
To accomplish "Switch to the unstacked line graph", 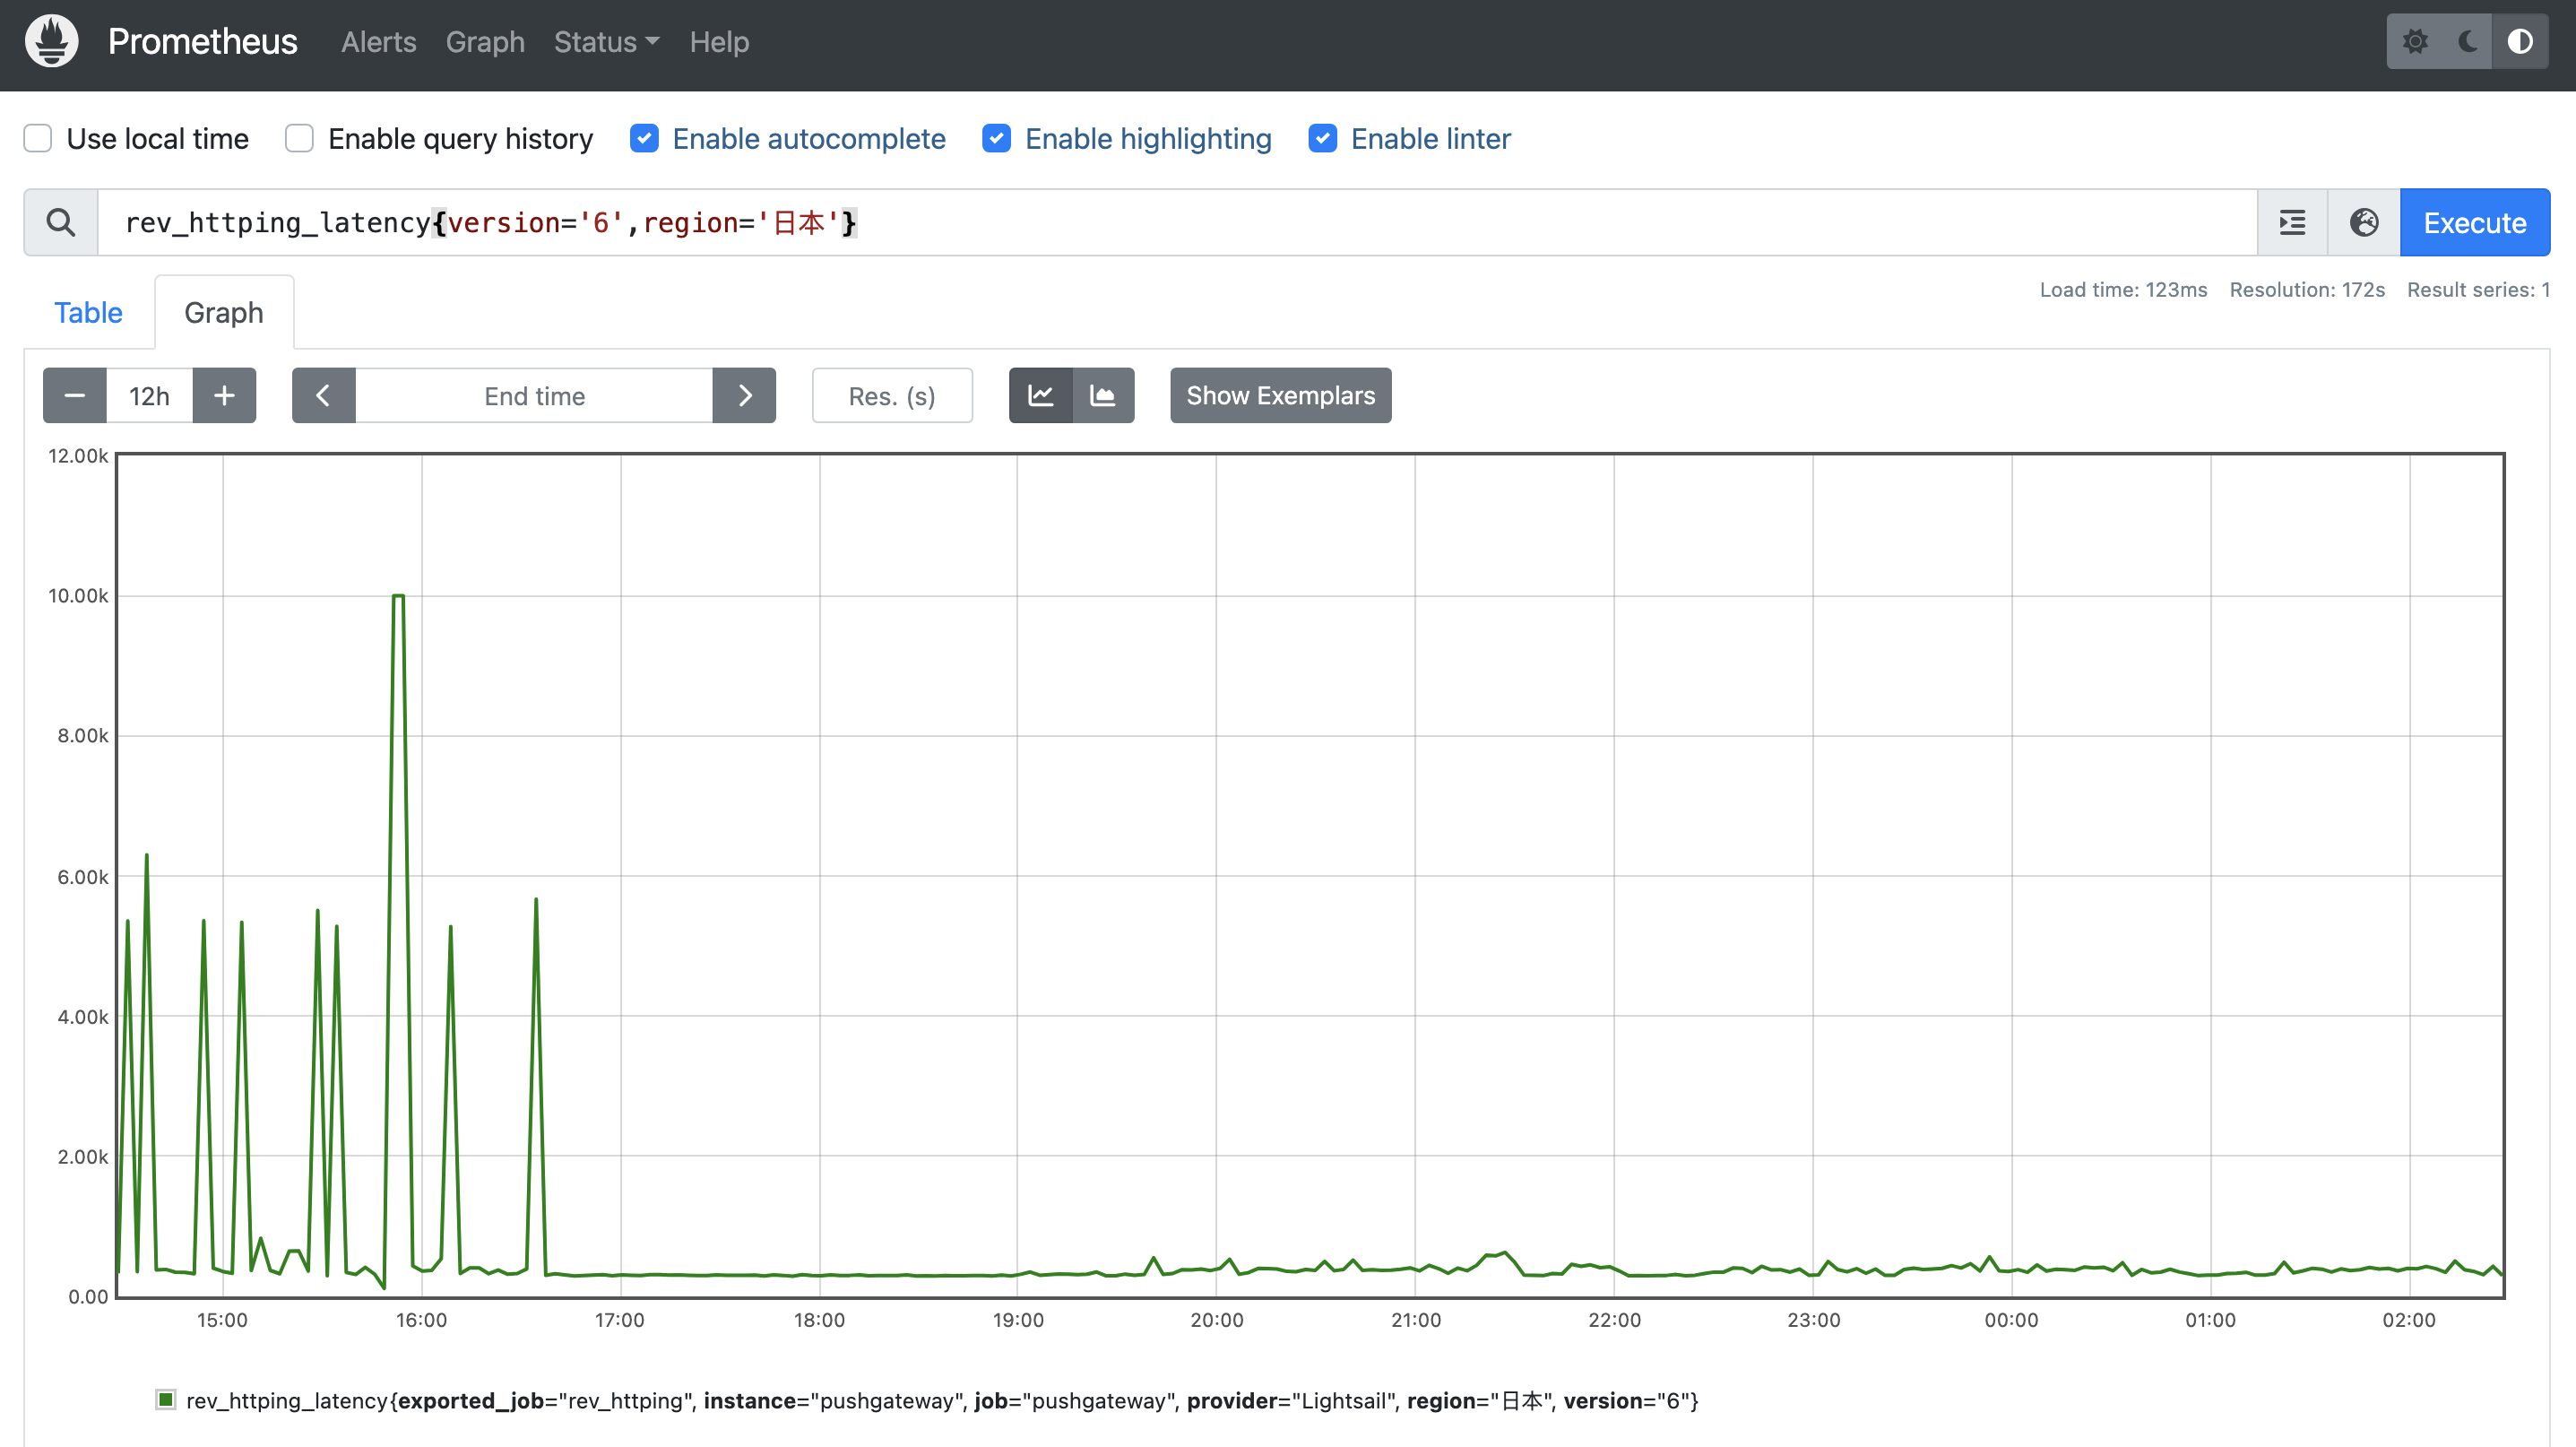I will (x=1040, y=395).
